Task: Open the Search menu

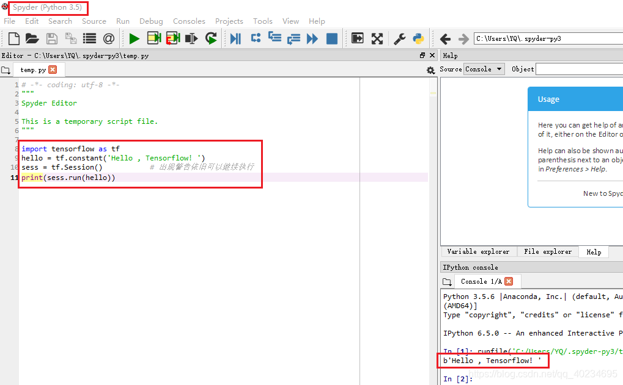Action: click(60, 21)
